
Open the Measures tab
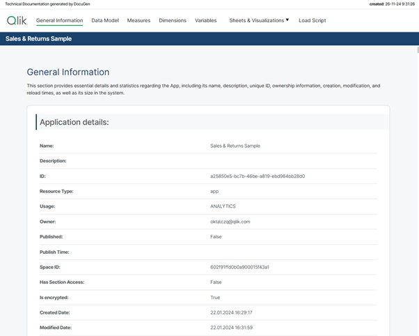click(139, 21)
